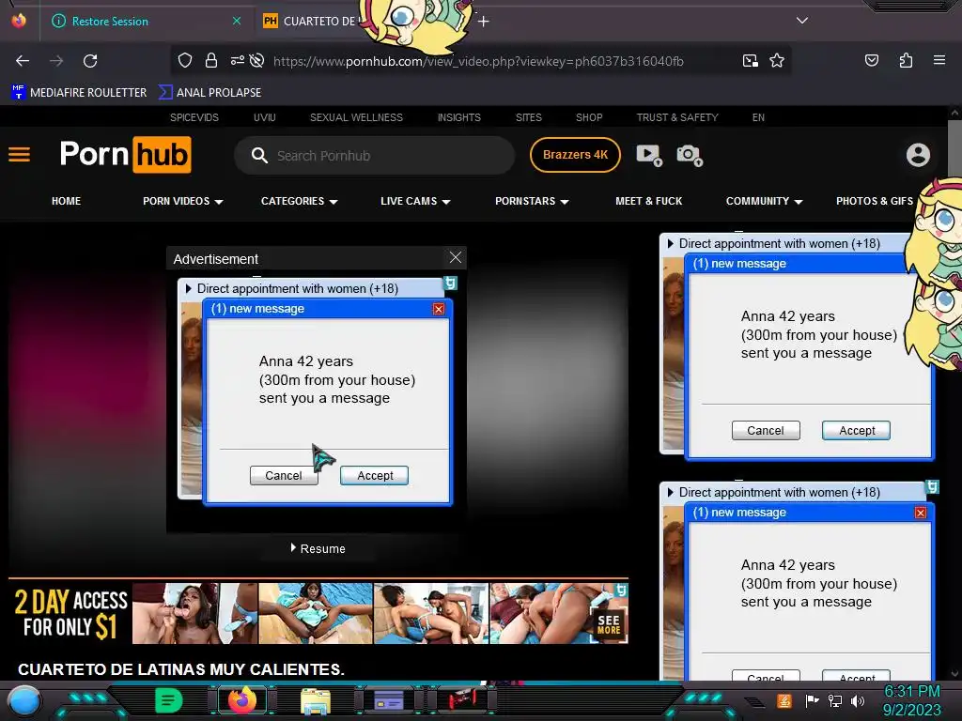This screenshot has width=962, height=721.
Task: Open the INSIGHTS top bar link
Action: 458,117
